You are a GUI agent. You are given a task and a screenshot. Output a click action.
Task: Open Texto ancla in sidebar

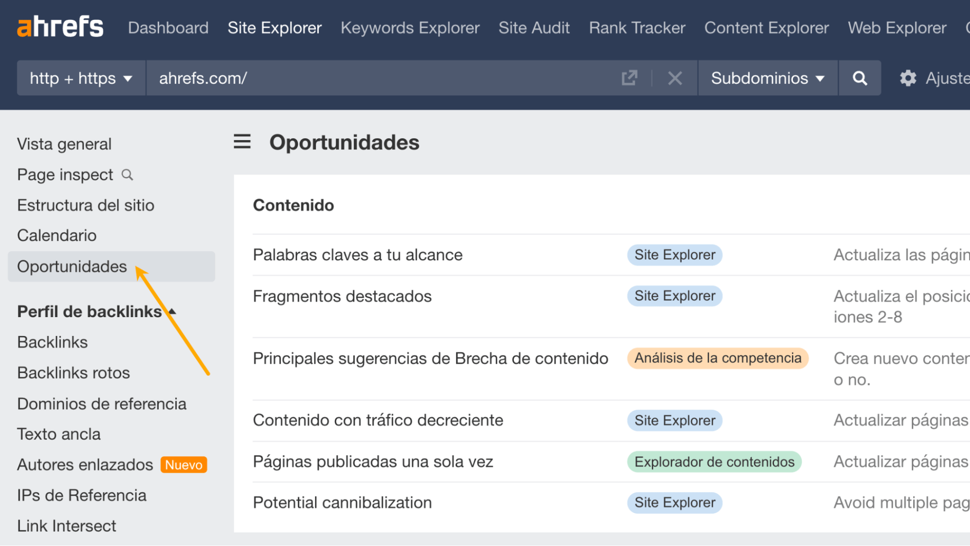coord(59,434)
